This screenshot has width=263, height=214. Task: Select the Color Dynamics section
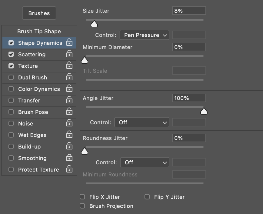(39, 89)
